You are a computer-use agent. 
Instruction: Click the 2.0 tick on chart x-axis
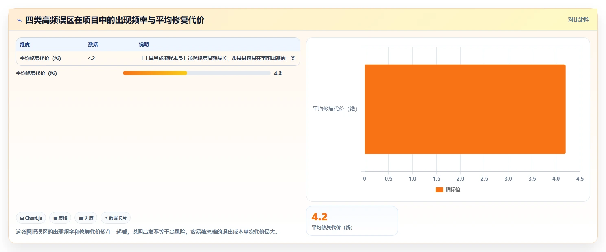click(460, 179)
